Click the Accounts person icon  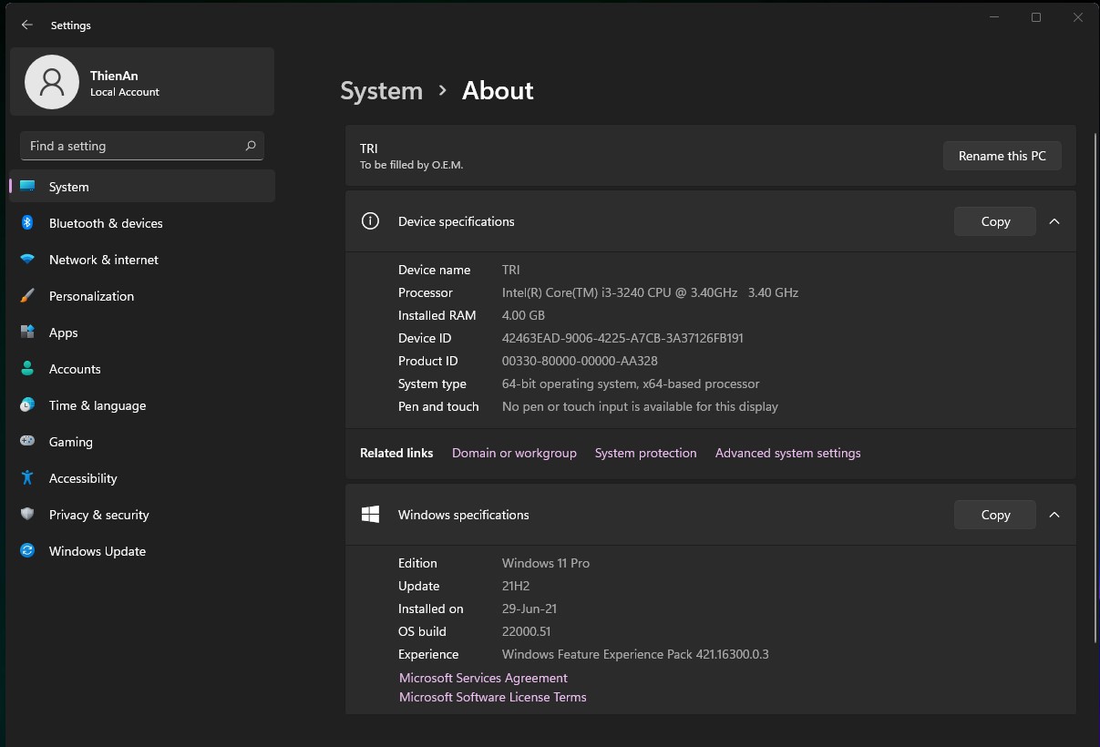(27, 369)
